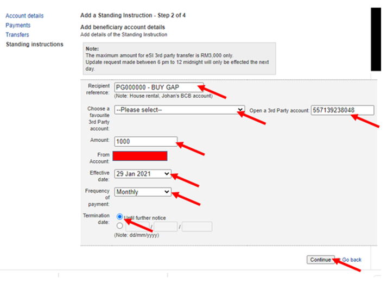The height and width of the screenshot is (283, 387).
Task: Click the termination day (dd) field
Action: [x=137, y=227]
